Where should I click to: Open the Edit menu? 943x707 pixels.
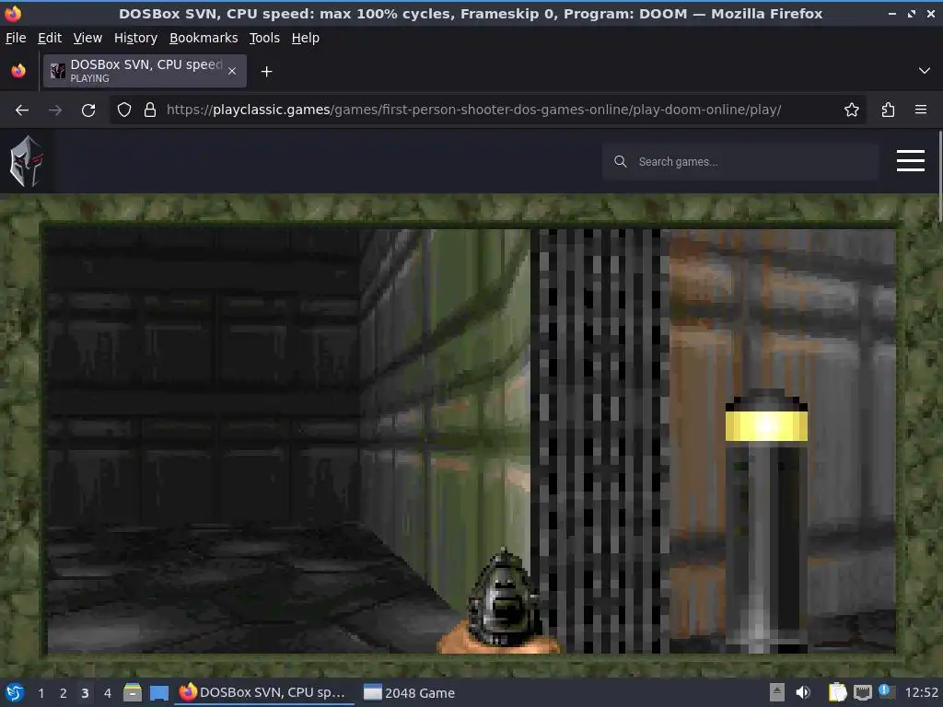pyautogui.click(x=50, y=38)
